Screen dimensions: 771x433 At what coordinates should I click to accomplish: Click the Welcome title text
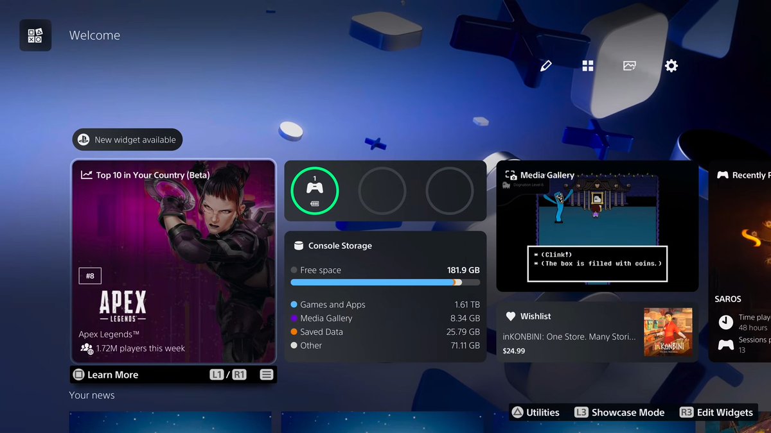coord(94,35)
